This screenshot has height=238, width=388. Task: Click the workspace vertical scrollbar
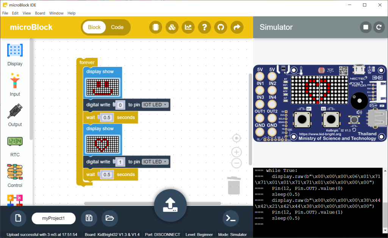[x=250, y=119]
